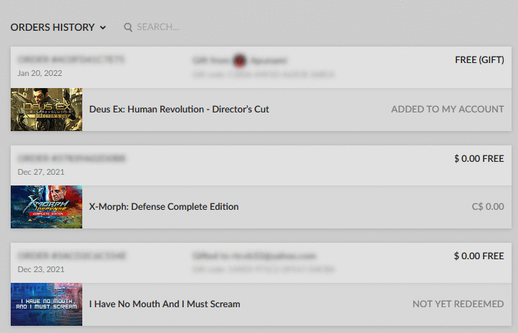Click the Jan 20, 2022 order date
Viewport: 518px width, 333px height.
pyautogui.click(x=39, y=73)
